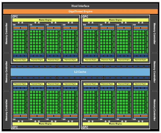Click the leftmost Polymorph Engine in the lower-left GPC
The image size is (161, 133).
pos(20,84)
